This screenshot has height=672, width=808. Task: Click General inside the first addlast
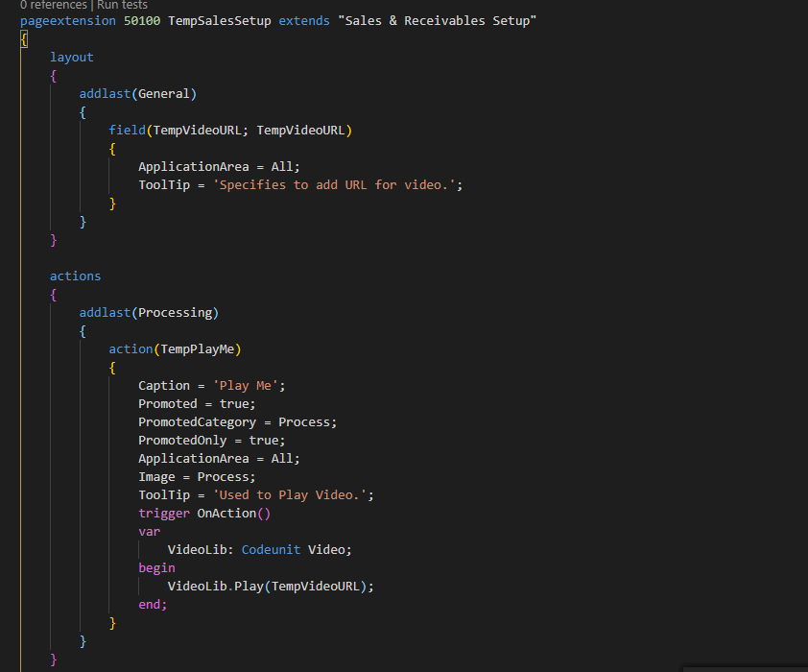point(165,93)
